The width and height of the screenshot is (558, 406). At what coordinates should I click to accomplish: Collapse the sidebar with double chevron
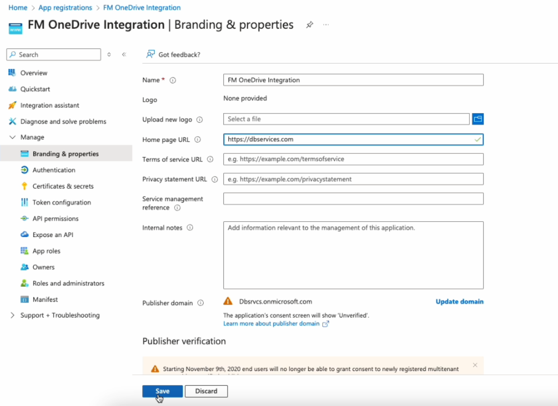click(x=124, y=55)
